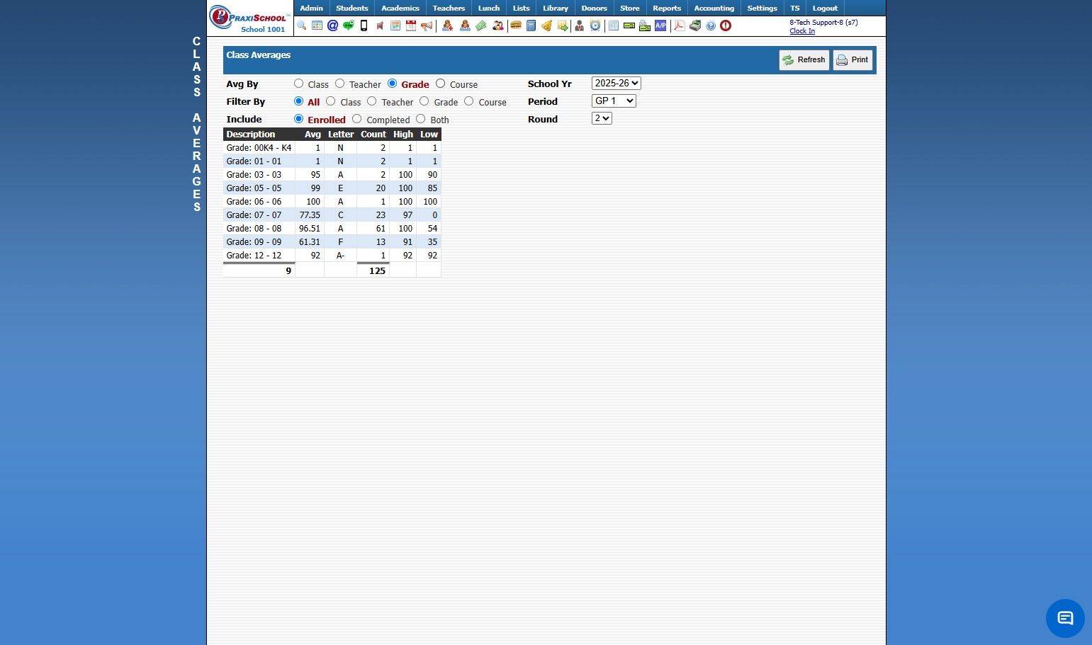Set Avg By to Teacher

pos(340,84)
